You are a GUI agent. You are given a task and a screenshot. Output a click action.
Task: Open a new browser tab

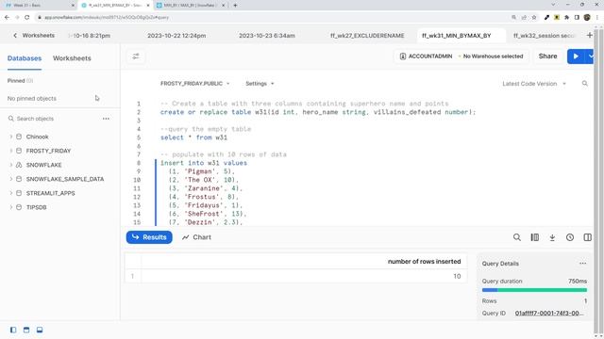point(235,6)
